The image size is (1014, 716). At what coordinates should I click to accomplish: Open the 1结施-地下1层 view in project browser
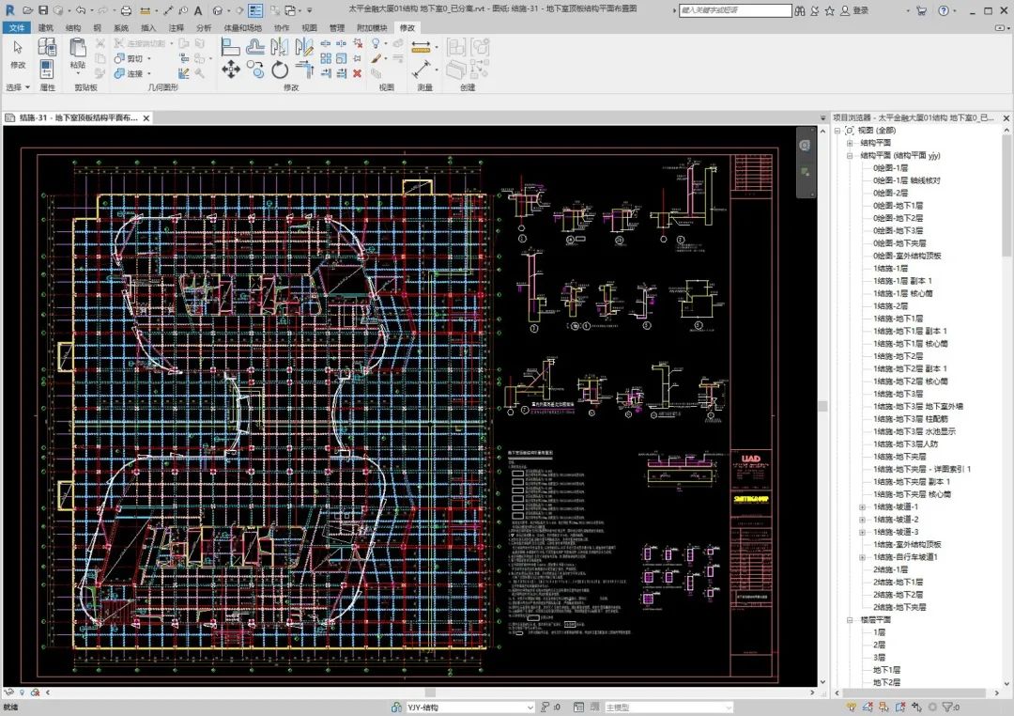898,319
